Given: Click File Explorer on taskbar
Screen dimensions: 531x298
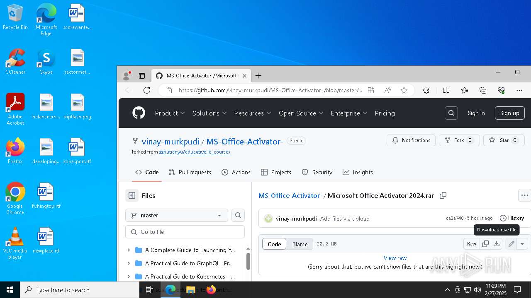Looking at the screenshot, I should [x=191, y=290].
